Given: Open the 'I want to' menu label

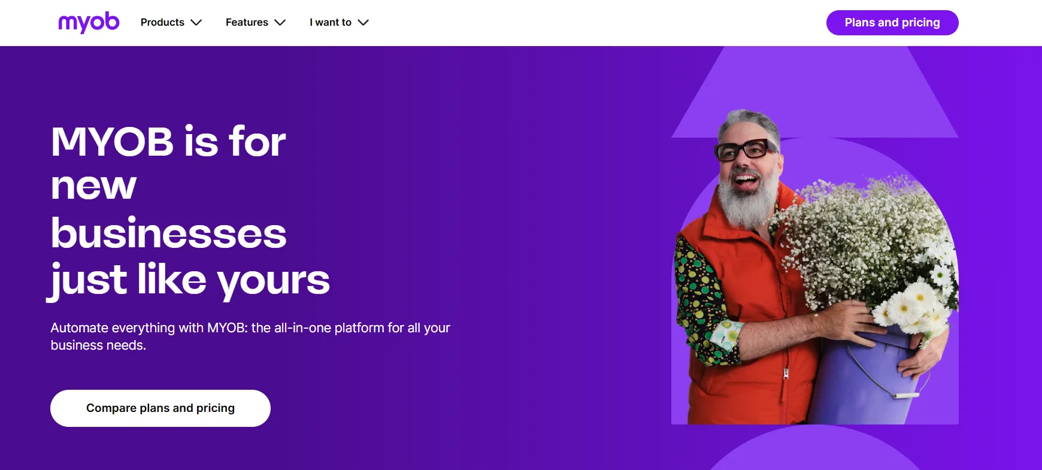Looking at the screenshot, I should 331,22.
